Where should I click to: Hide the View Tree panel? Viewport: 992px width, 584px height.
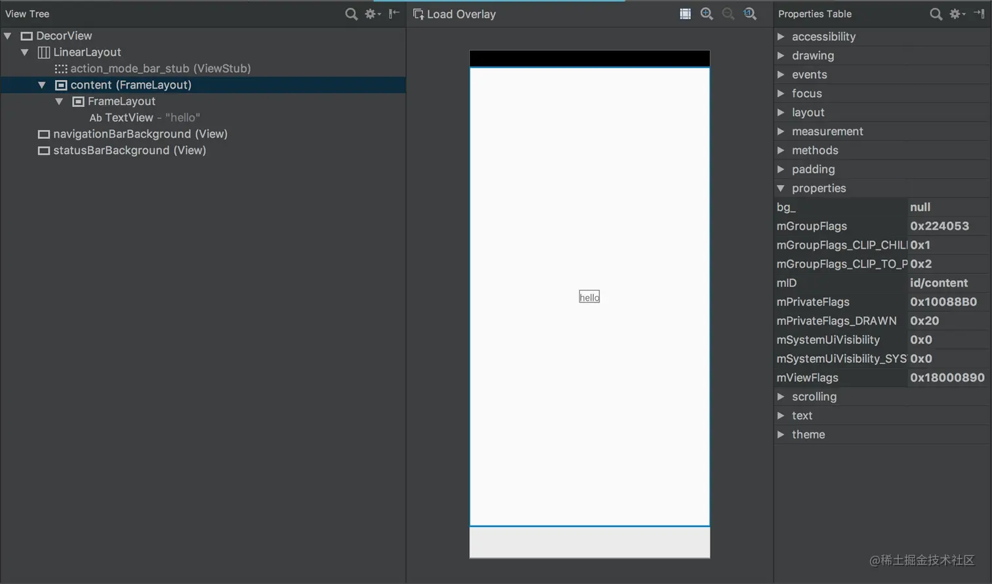tap(394, 14)
